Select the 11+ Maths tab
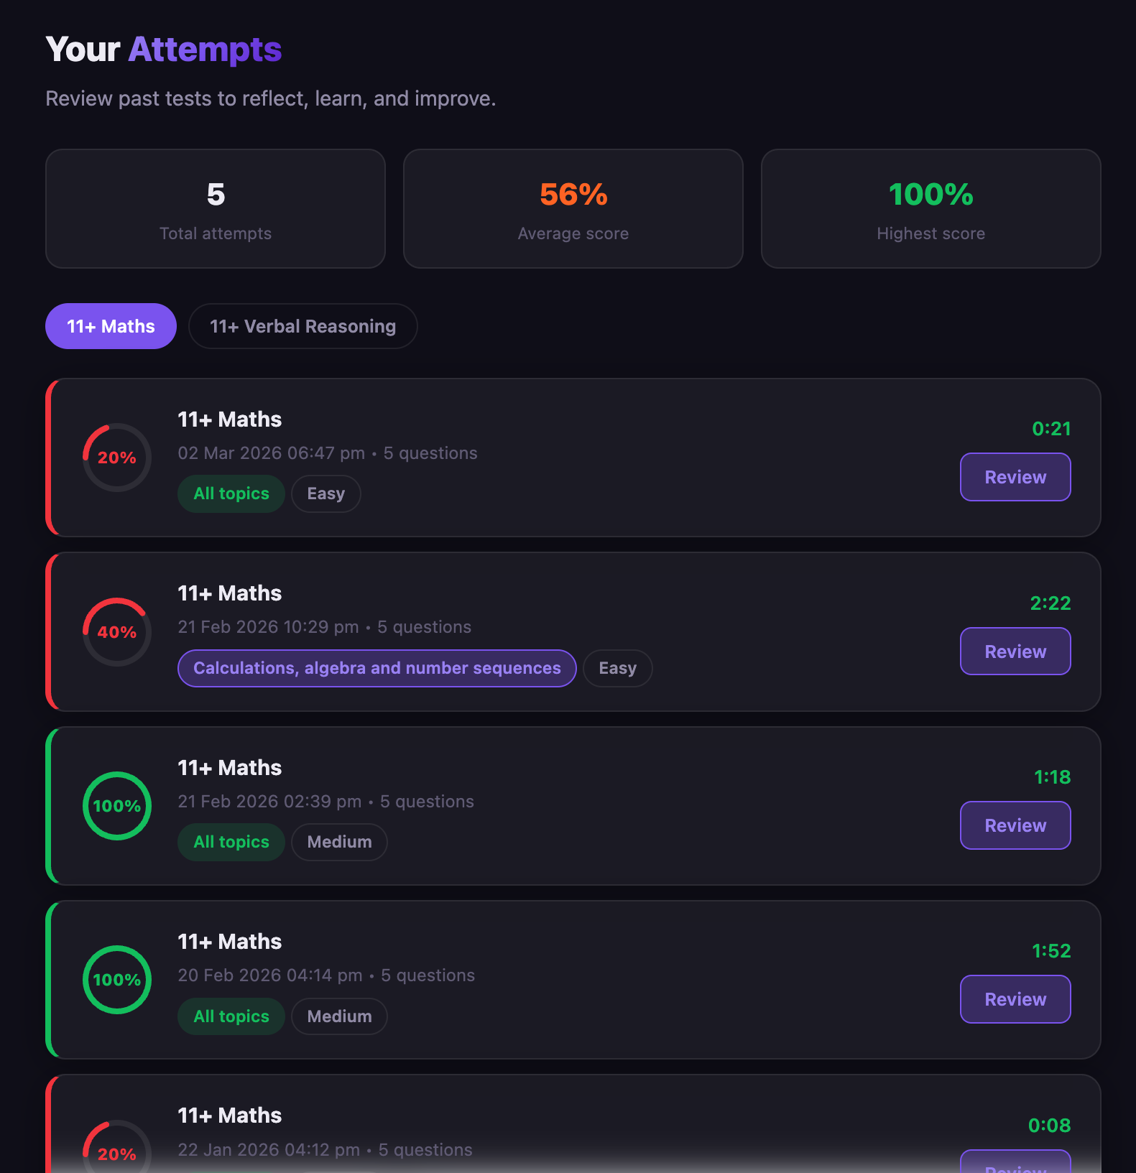1136x1173 pixels. point(111,326)
